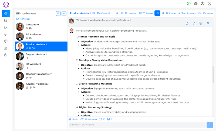216x131 pixels.
Task: Click the Посилання link attachment button
Action: pos(89,119)
